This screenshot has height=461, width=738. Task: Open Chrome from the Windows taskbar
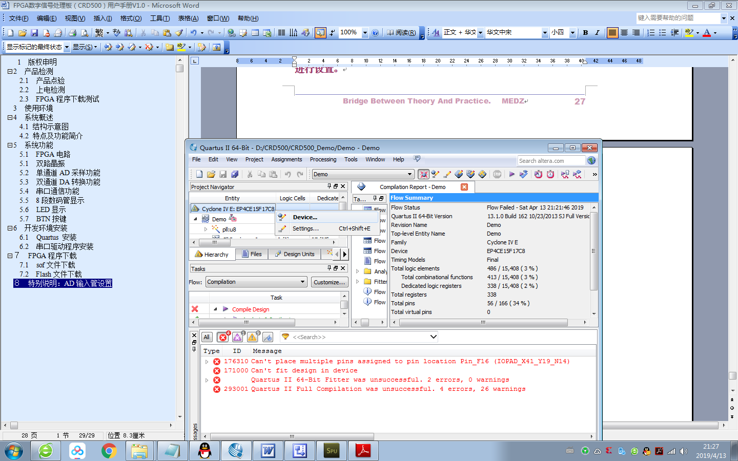[109, 451]
